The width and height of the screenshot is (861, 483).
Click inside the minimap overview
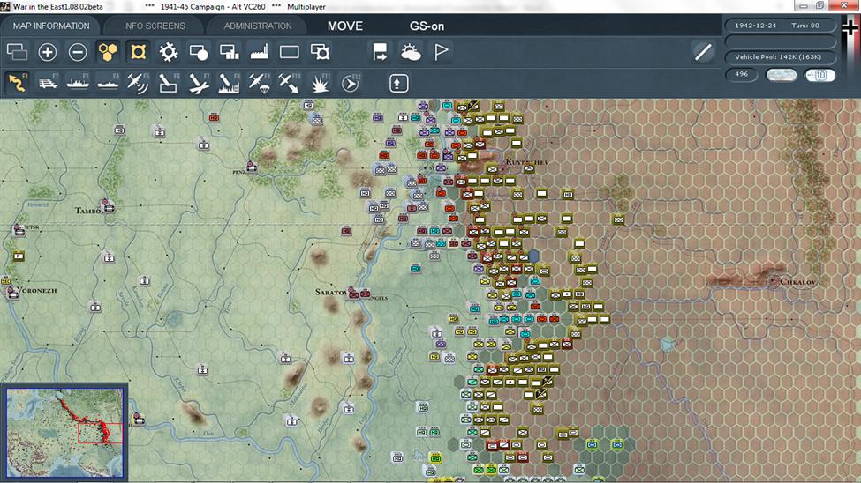pyautogui.click(x=64, y=432)
